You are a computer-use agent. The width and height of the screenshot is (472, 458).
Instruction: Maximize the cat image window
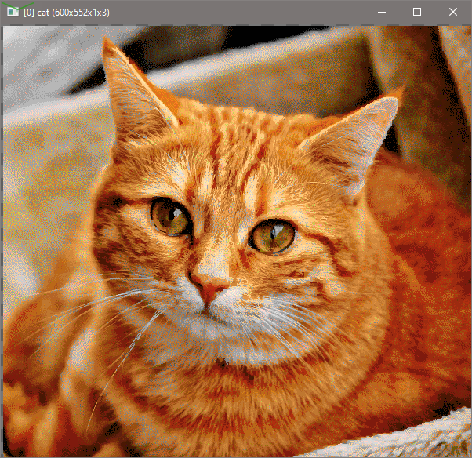click(x=417, y=12)
